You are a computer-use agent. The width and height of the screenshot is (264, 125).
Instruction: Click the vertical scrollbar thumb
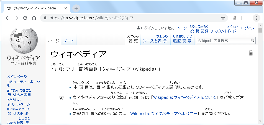[x=260, y=30]
